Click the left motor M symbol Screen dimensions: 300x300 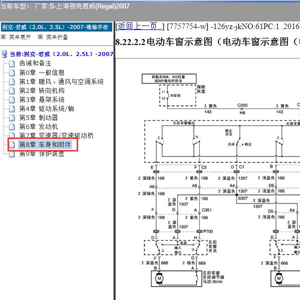(159, 278)
